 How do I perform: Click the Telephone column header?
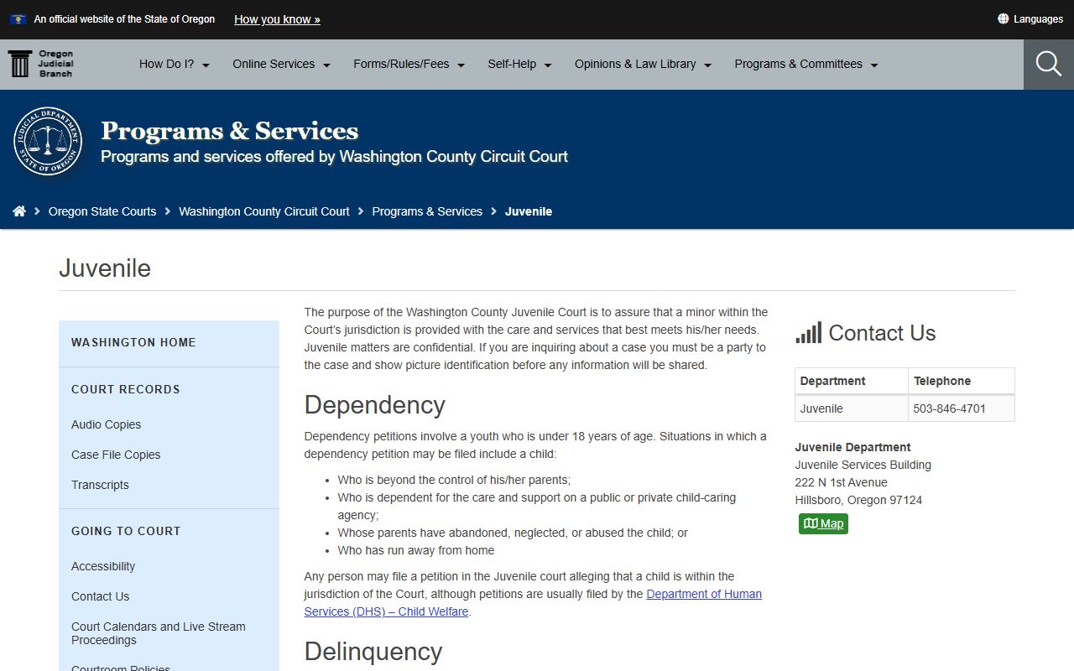coord(962,381)
